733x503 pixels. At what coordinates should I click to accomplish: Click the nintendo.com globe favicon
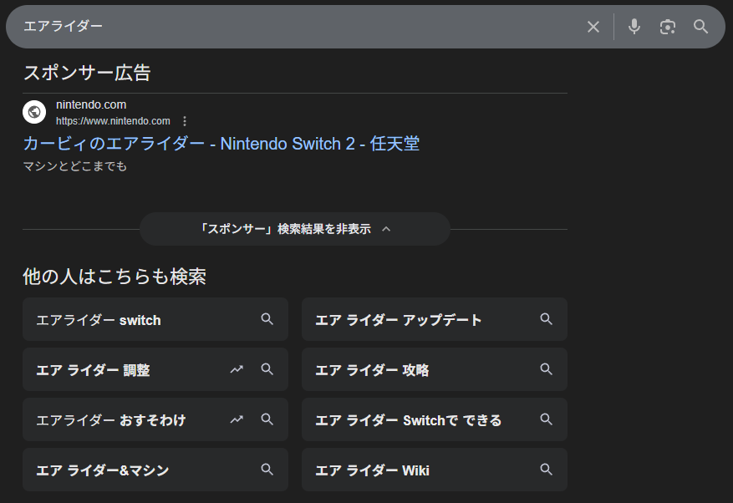pos(34,112)
